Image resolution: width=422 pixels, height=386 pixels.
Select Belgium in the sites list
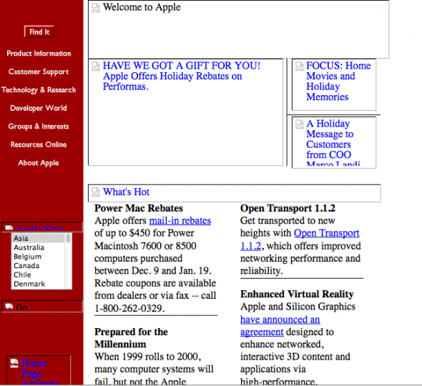(x=38, y=257)
